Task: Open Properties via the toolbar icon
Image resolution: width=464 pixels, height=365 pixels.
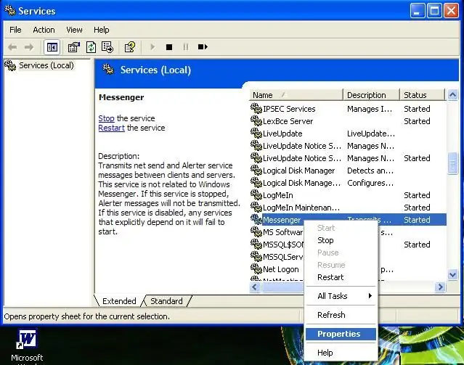Action: point(73,47)
